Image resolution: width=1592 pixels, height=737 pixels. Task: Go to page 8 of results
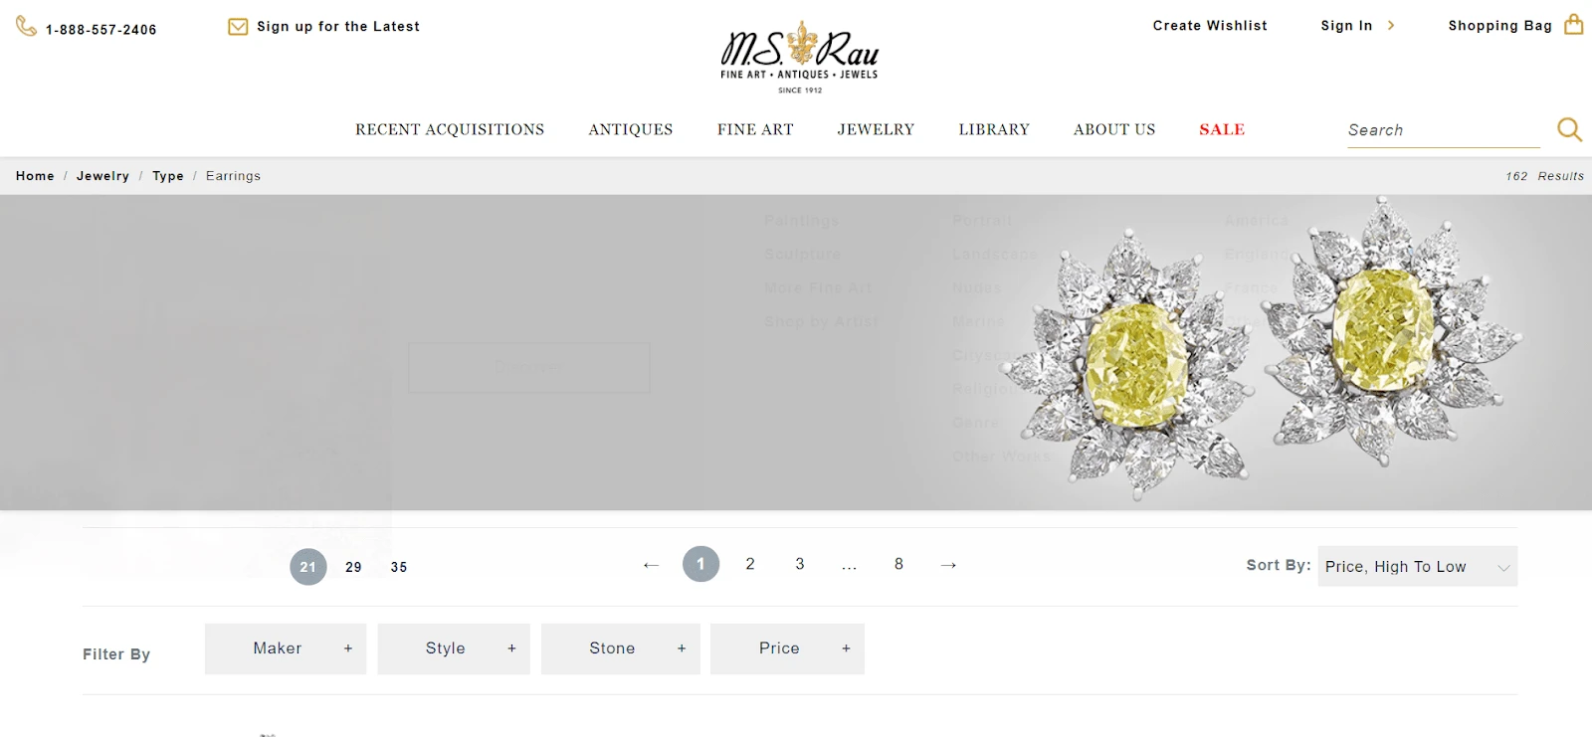point(898,564)
